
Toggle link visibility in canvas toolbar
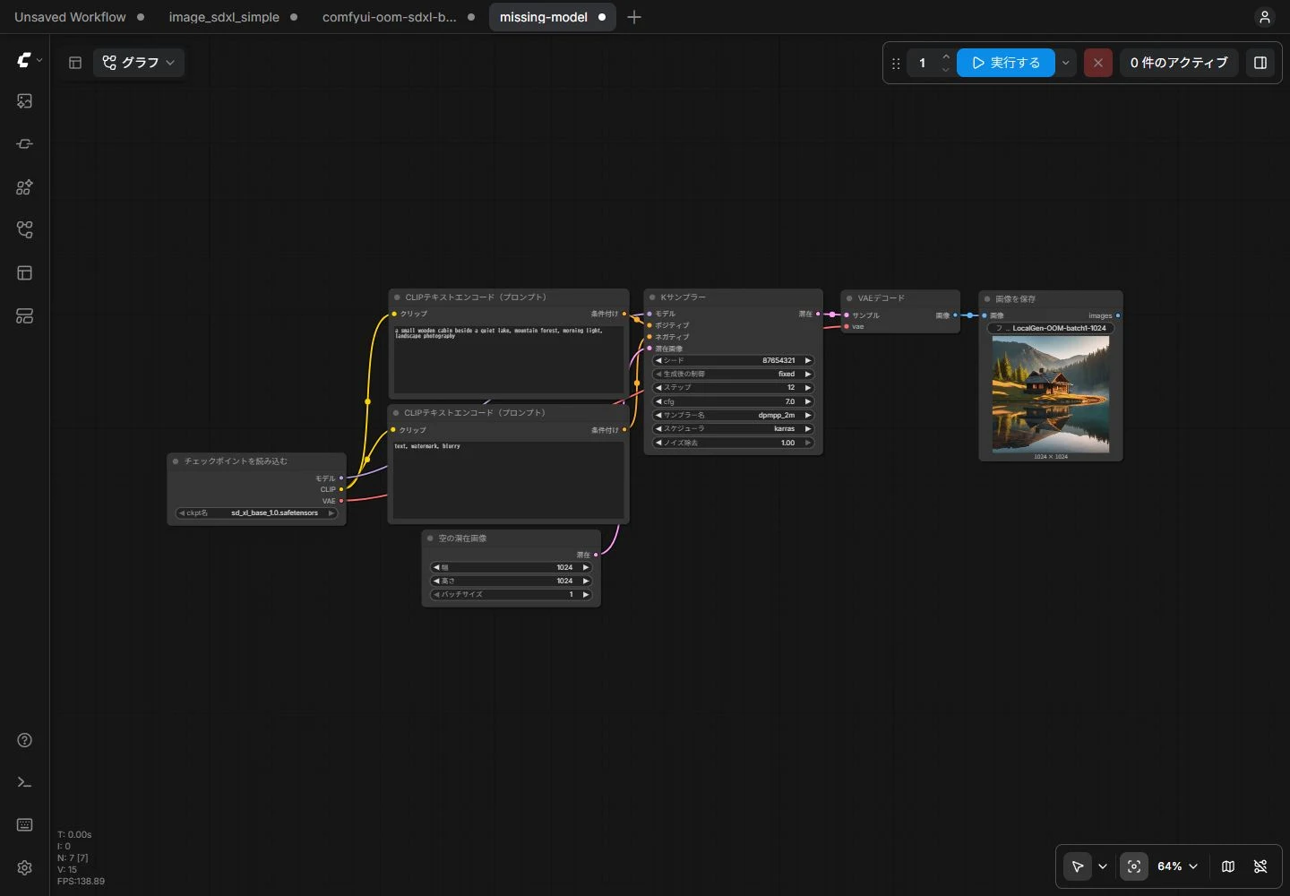point(1260,866)
